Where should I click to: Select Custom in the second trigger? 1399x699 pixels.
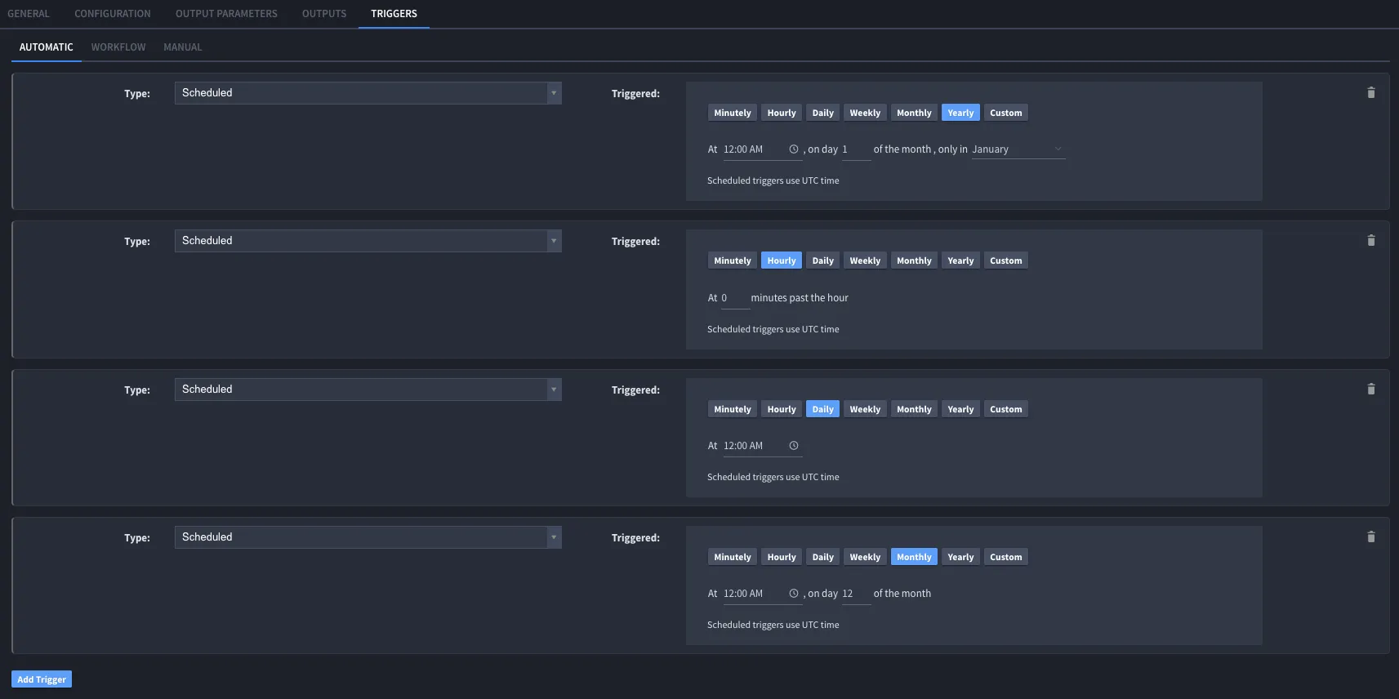click(x=1006, y=260)
